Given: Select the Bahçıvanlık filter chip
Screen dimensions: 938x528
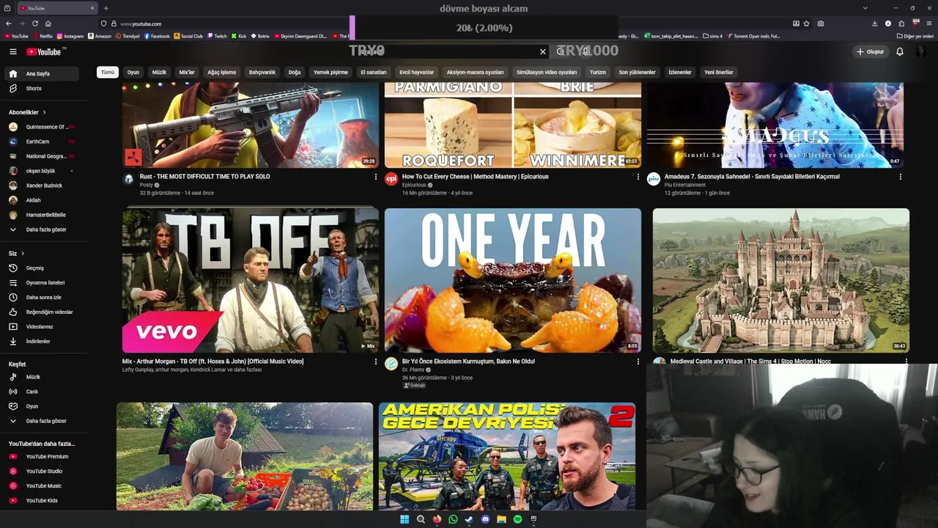Looking at the screenshot, I should 262,73.
